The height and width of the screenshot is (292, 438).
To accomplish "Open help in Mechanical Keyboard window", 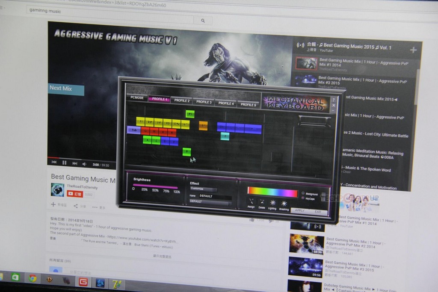I will [334, 100].
